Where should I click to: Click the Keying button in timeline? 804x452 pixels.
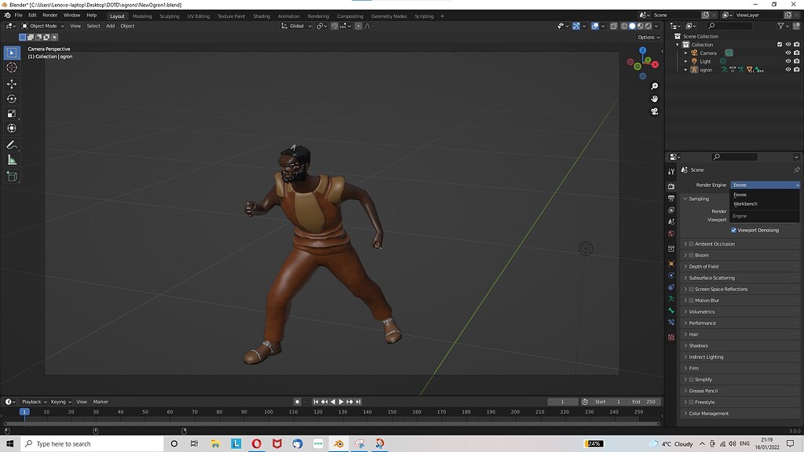[x=60, y=402]
